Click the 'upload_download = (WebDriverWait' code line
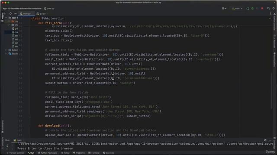The height and width of the screenshot is (155, 277). coord(135,135)
